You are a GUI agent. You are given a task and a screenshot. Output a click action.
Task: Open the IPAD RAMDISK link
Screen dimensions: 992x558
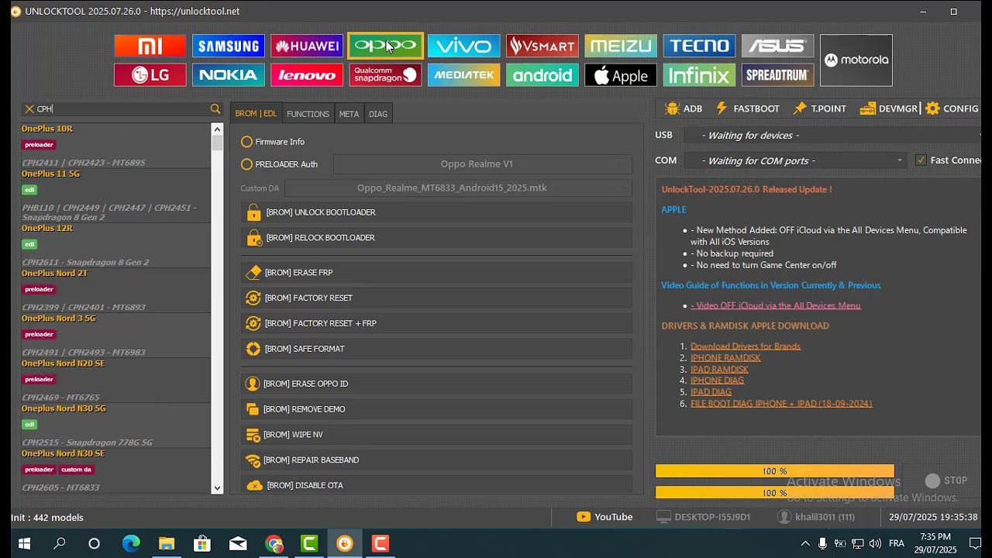(719, 370)
